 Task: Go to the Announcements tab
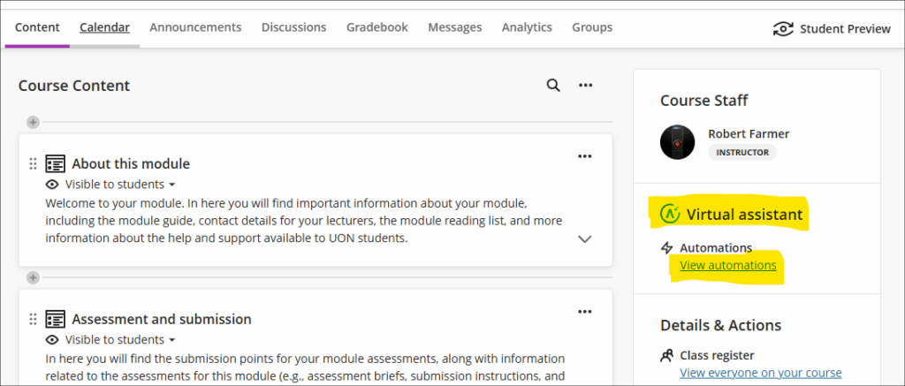coord(195,27)
